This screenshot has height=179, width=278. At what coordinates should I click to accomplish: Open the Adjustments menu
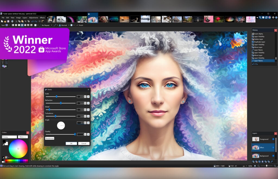(33, 17)
